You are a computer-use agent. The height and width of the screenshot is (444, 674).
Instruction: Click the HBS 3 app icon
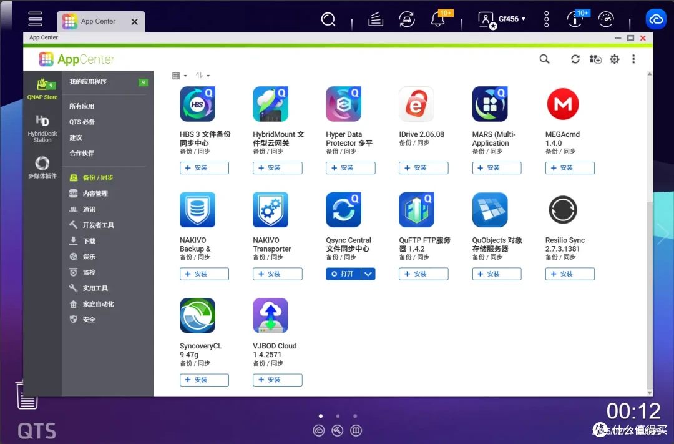point(197,104)
